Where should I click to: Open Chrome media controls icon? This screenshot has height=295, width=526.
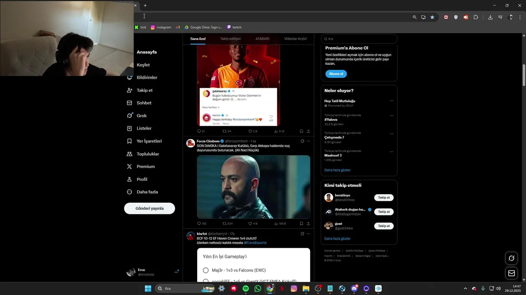(500, 17)
